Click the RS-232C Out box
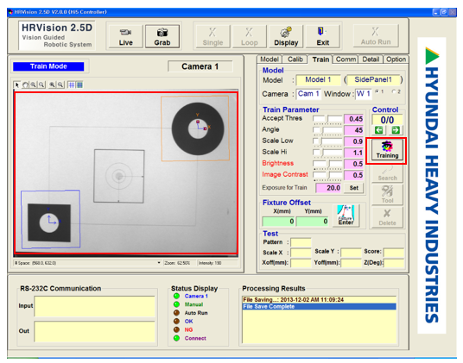Image resolution: width=463 pixels, height=363 pixels. pos(94,331)
